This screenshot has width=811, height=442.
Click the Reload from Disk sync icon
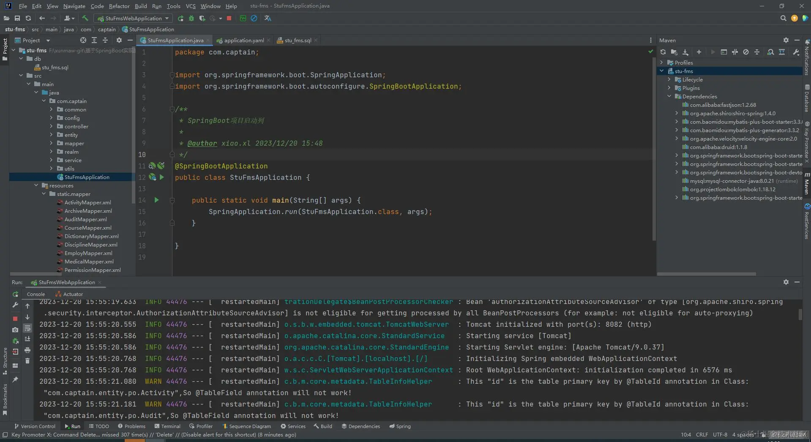[x=28, y=18]
